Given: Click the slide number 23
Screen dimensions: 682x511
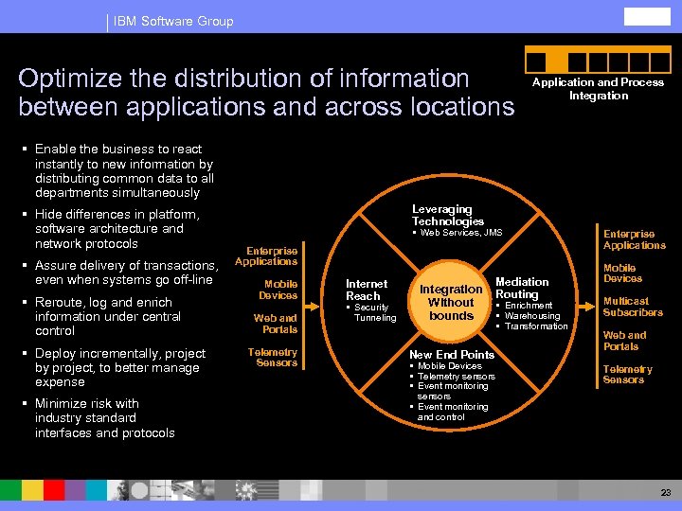Looking at the screenshot, I should 666,492.
